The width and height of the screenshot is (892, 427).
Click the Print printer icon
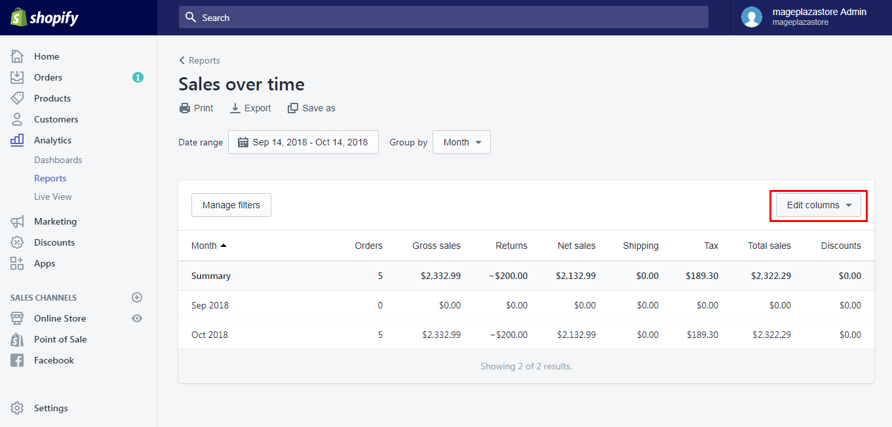click(x=185, y=108)
